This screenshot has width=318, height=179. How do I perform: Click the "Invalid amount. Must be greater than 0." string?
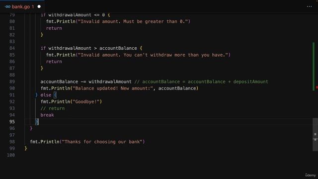(133, 21)
